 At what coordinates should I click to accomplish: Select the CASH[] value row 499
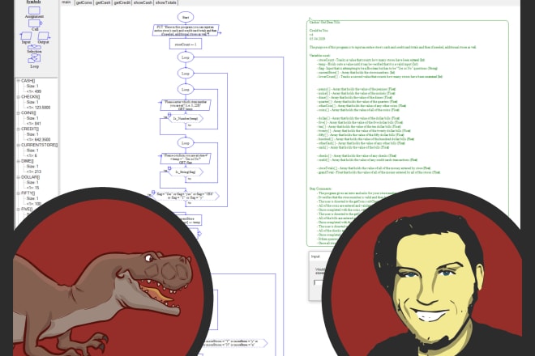pyautogui.click(x=34, y=91)
